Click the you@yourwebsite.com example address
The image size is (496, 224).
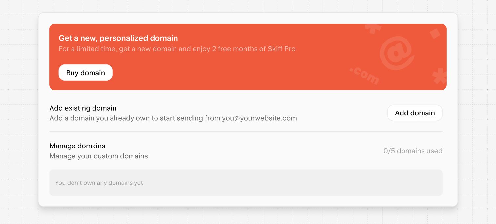(x=259, y=118)
